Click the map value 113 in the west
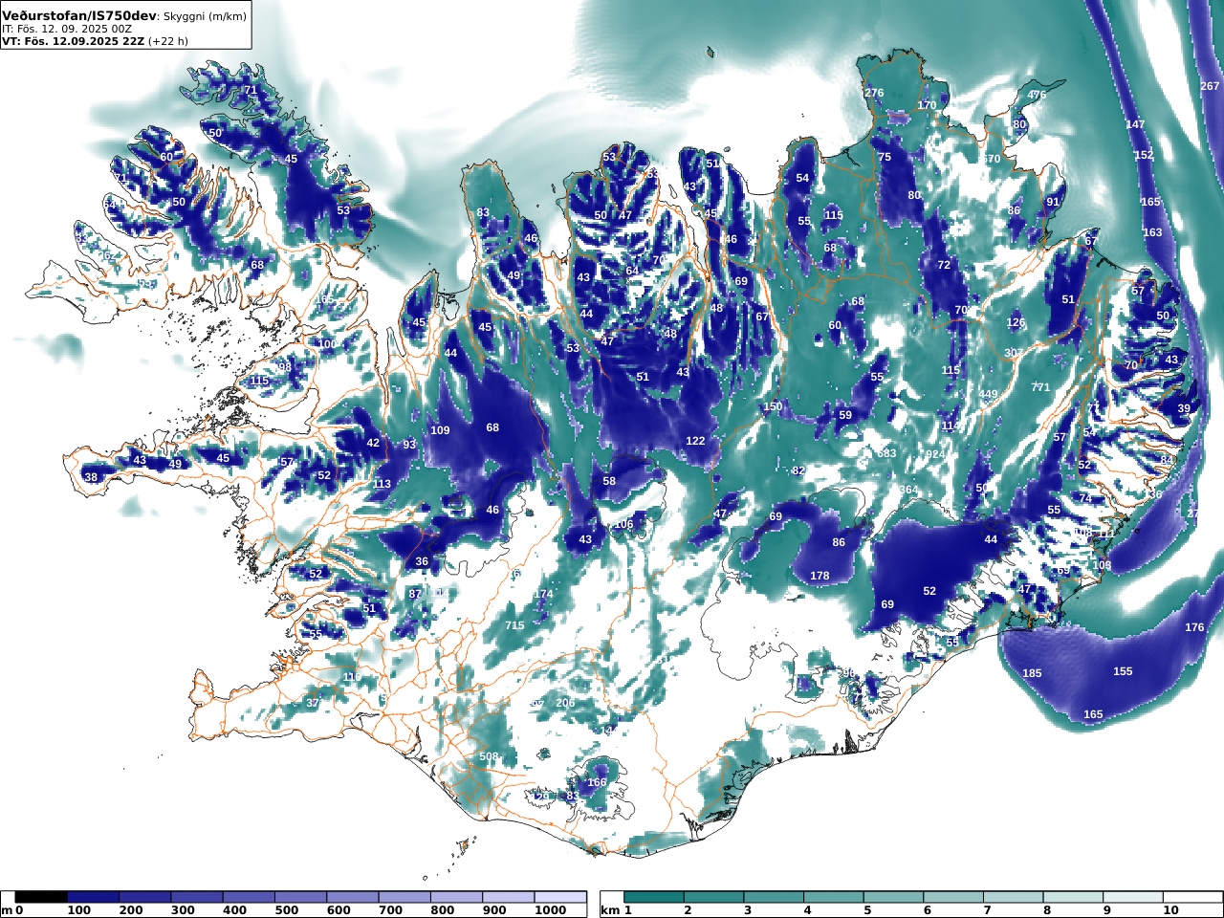This screenshot has width=1224, height=918. (x=382, y=484)
